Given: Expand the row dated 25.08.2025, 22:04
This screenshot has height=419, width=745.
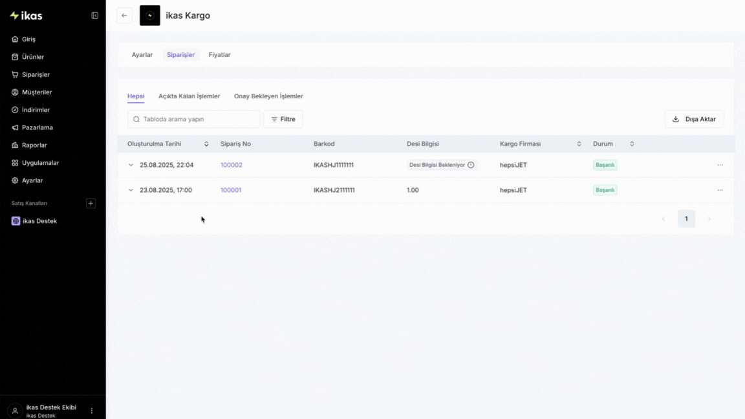Looking at the screenshot, I should 131,165.
